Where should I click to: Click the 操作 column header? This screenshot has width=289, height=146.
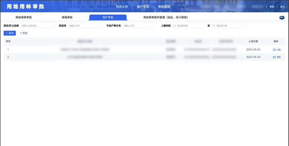(x=276, y=41)
